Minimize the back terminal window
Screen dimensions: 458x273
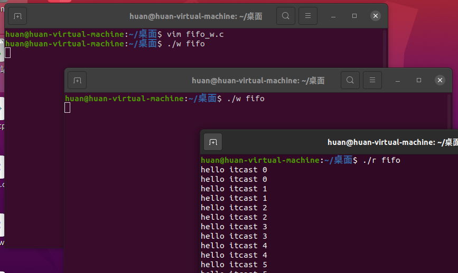coord(333,16)
